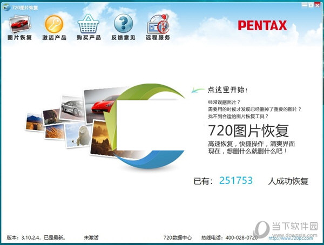The width and height of the screenshot is (324, 245).
Task: Click the 251753 recovered users counter
Action: tap(236, 181)
